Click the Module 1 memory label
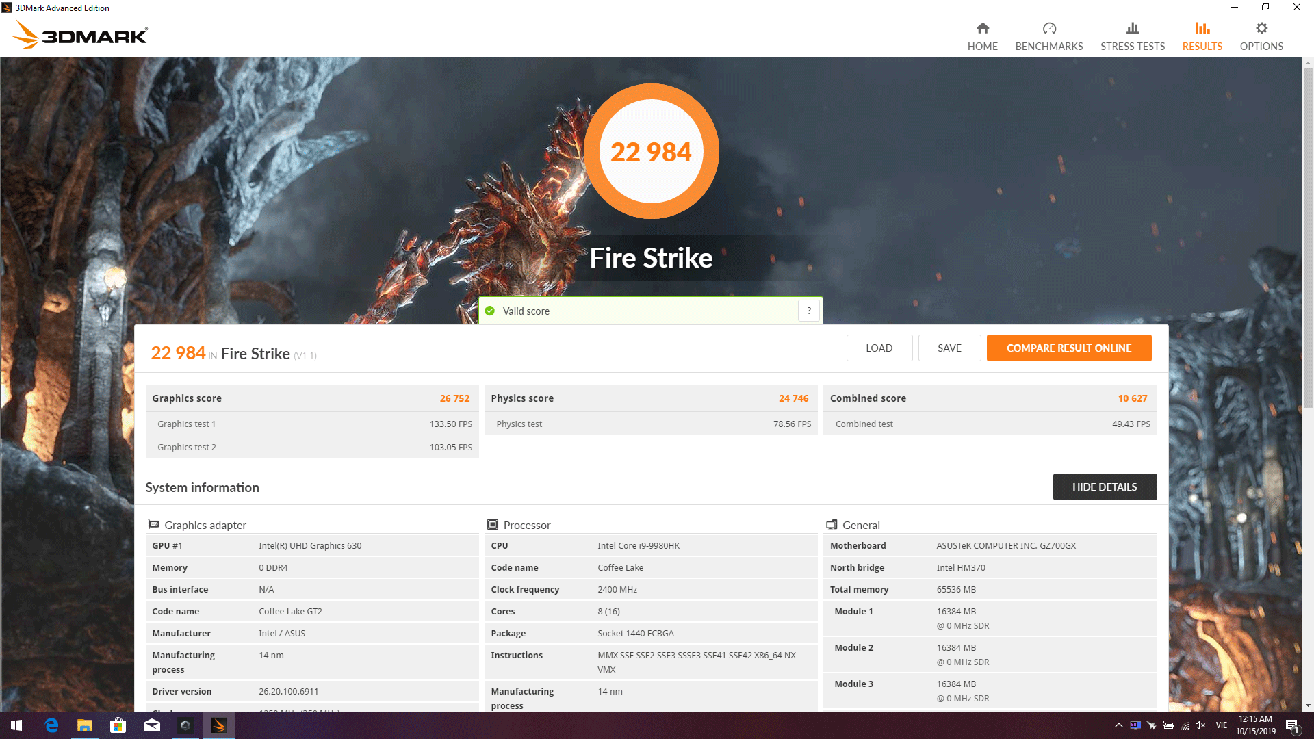This screenshot has width=1314, height=739. tap(853, 611)
